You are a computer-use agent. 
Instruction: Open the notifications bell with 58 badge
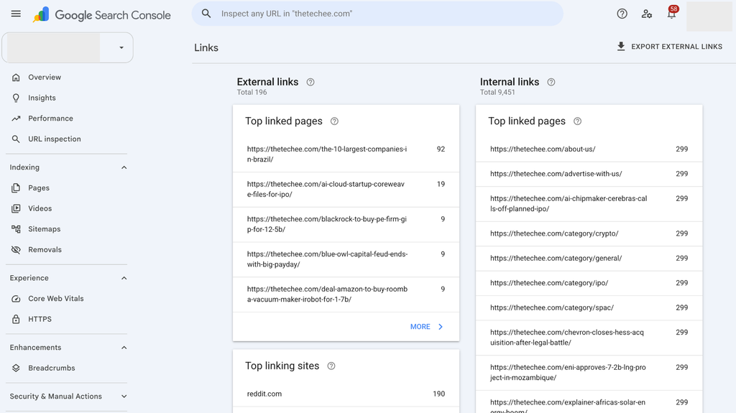(672, 13)
